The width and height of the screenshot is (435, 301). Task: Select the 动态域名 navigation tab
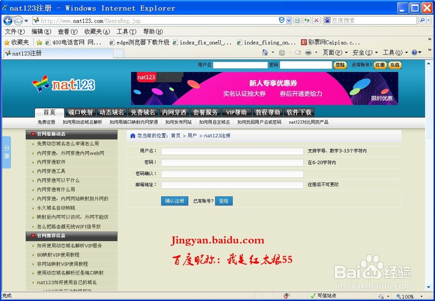pos(111,112)
